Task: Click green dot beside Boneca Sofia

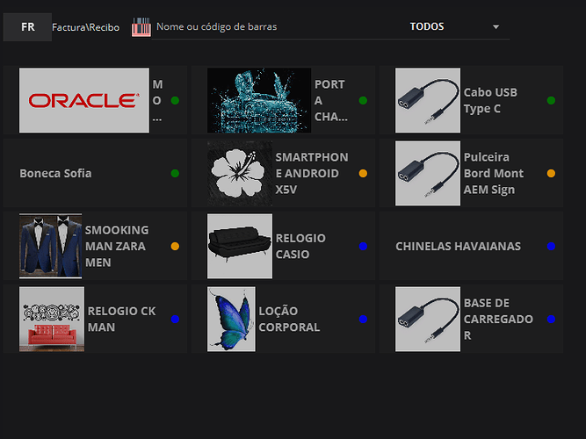Action: tap(175, 173)
